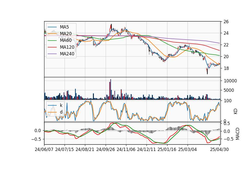
Task: Click the 24/07/15 date axis label
Action: (65, 149)
